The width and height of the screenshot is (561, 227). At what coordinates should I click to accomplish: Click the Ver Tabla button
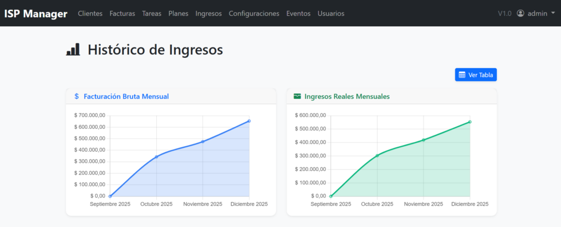476,75
